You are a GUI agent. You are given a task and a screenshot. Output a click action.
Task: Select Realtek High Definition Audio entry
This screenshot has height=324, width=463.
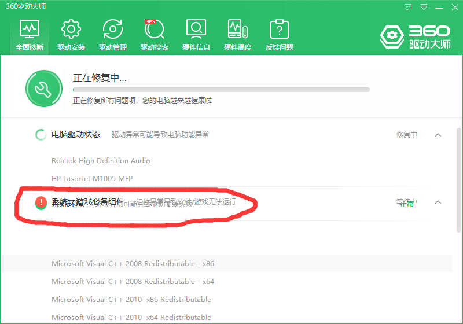click(x=101, y=160)
